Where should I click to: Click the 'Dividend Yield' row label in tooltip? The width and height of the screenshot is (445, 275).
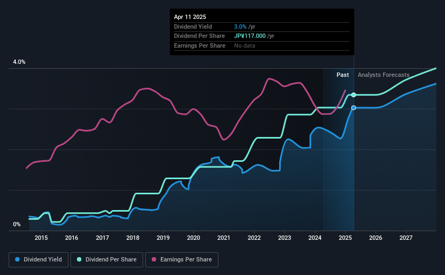tap(193, 27)
